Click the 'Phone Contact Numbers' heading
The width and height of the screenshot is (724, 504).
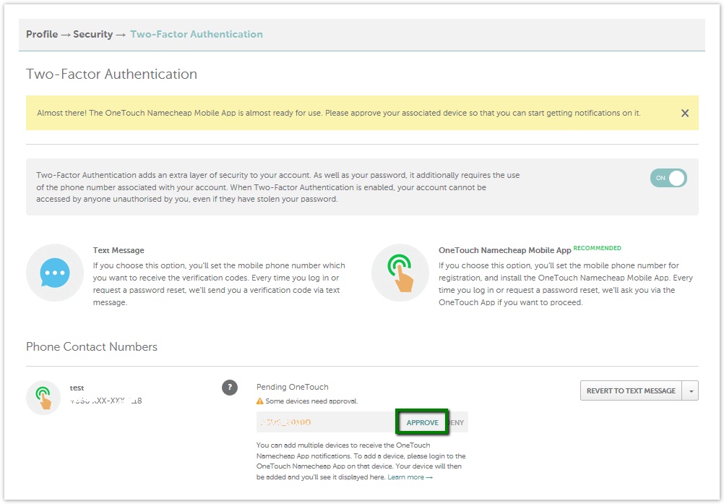coord(92,347)
